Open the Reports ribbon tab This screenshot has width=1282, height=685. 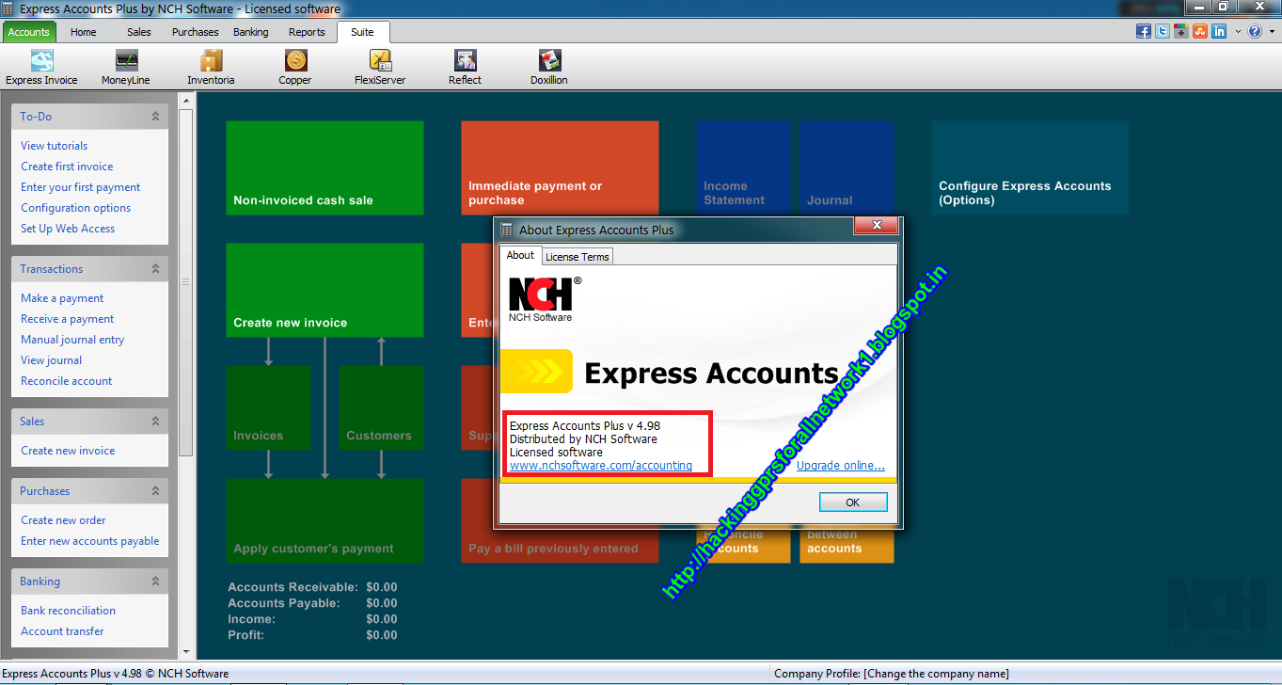[307, 32]
